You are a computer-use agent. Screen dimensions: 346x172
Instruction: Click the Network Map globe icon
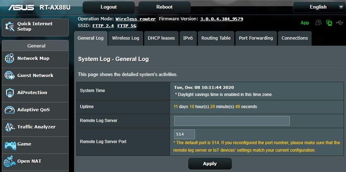10,59
